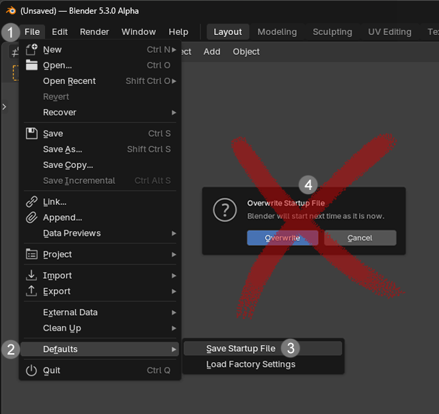439x414 pixels.
Task: Open the Defaults submenu entry
Action: coord(100,349)
